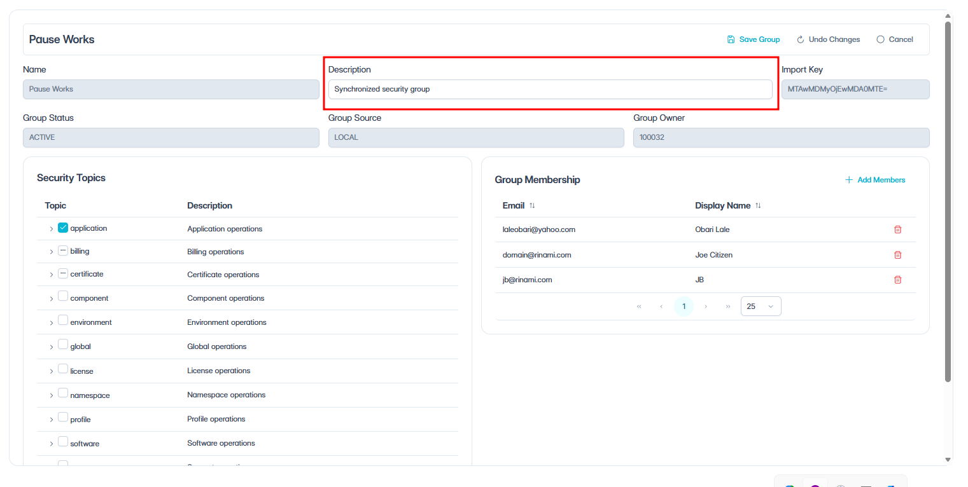
Task: Delete member laleobari@yahoo.com with trash icon
Action: [x=897, y=230]
